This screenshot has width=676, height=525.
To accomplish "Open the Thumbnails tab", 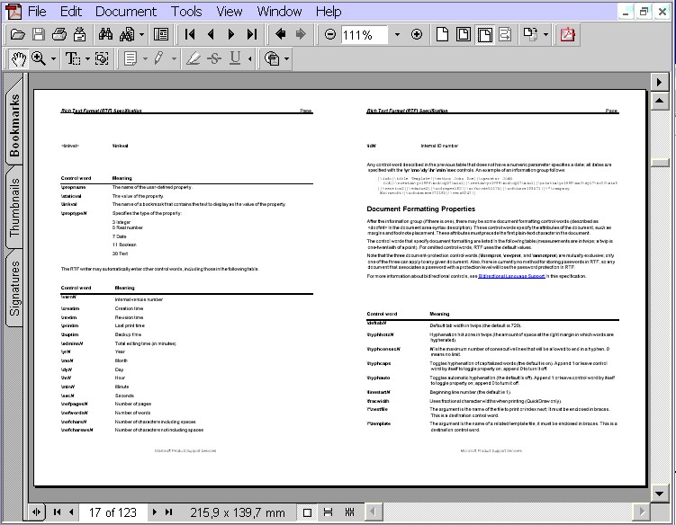I will (x=15, y=207).
